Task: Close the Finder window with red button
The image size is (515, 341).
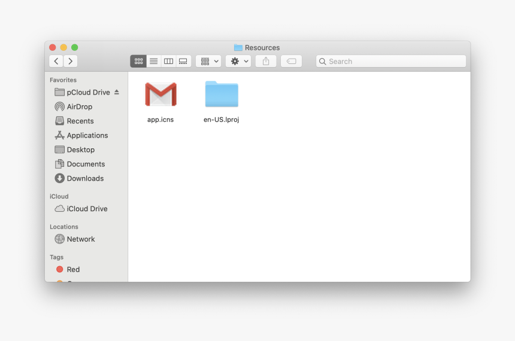Action: point(53,48)
